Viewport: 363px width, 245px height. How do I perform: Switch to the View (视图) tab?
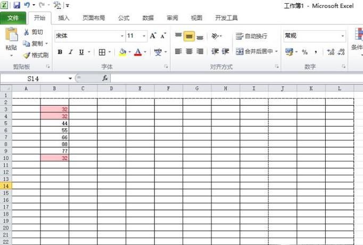196,18
